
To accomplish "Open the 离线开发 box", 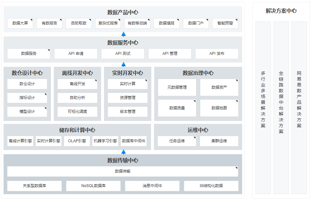I will 77,84.
